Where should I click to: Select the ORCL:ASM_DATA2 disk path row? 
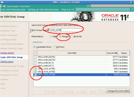[x=72, y=60]
